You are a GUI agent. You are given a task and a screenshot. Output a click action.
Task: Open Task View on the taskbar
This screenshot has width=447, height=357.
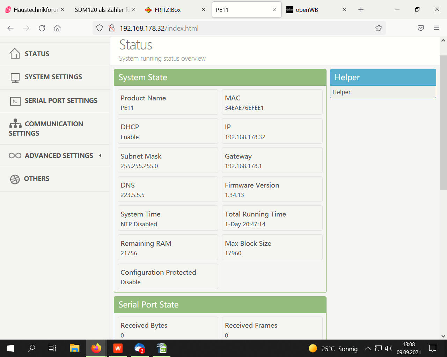[x=52, y=348]
